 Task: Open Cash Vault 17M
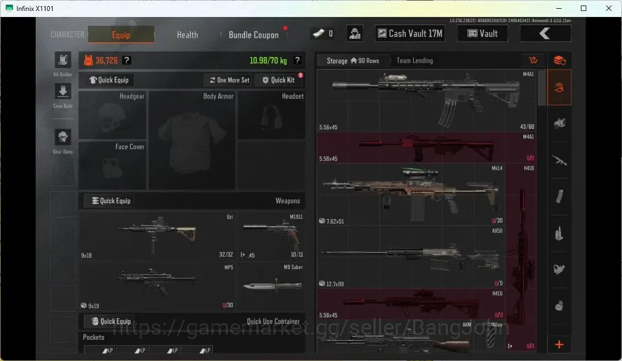click(x=410, y=33)
